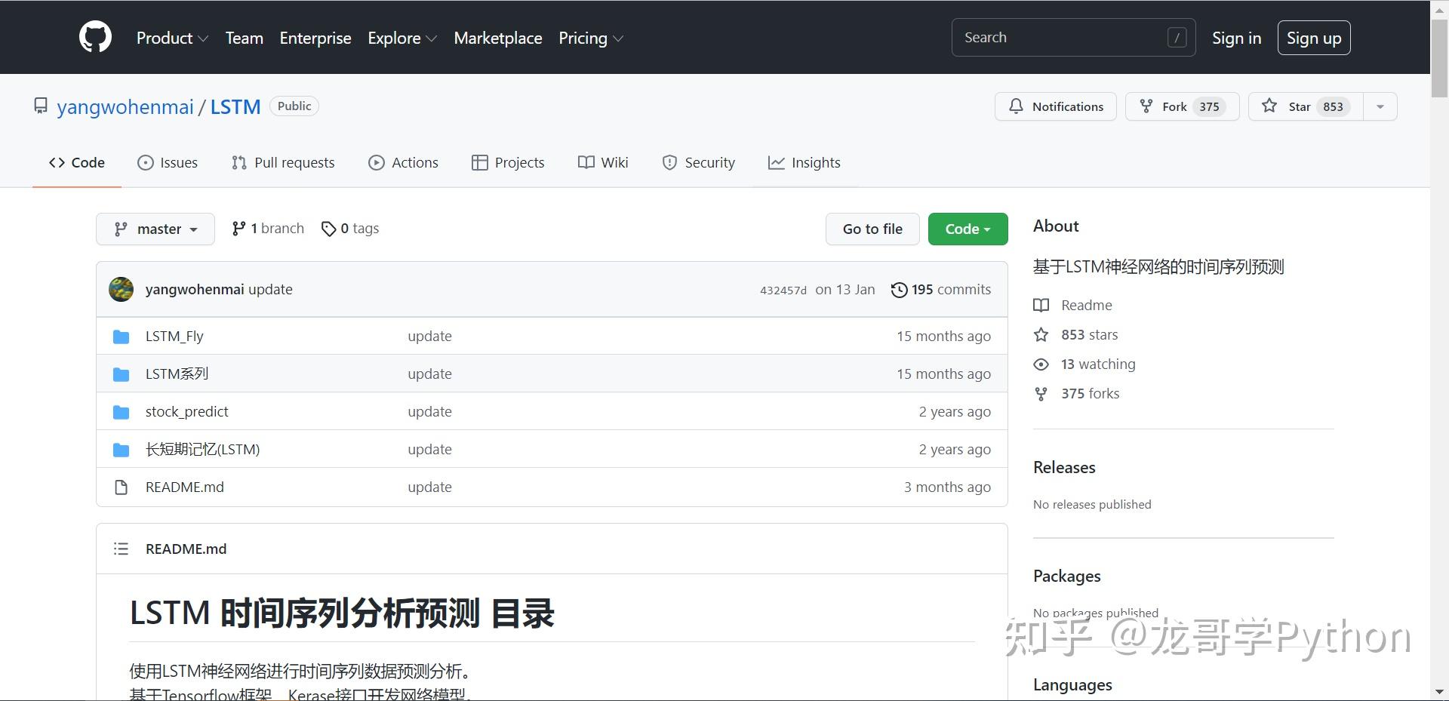Click the Sign up button
This screenshot has height=701, width=1449.
1313,37
